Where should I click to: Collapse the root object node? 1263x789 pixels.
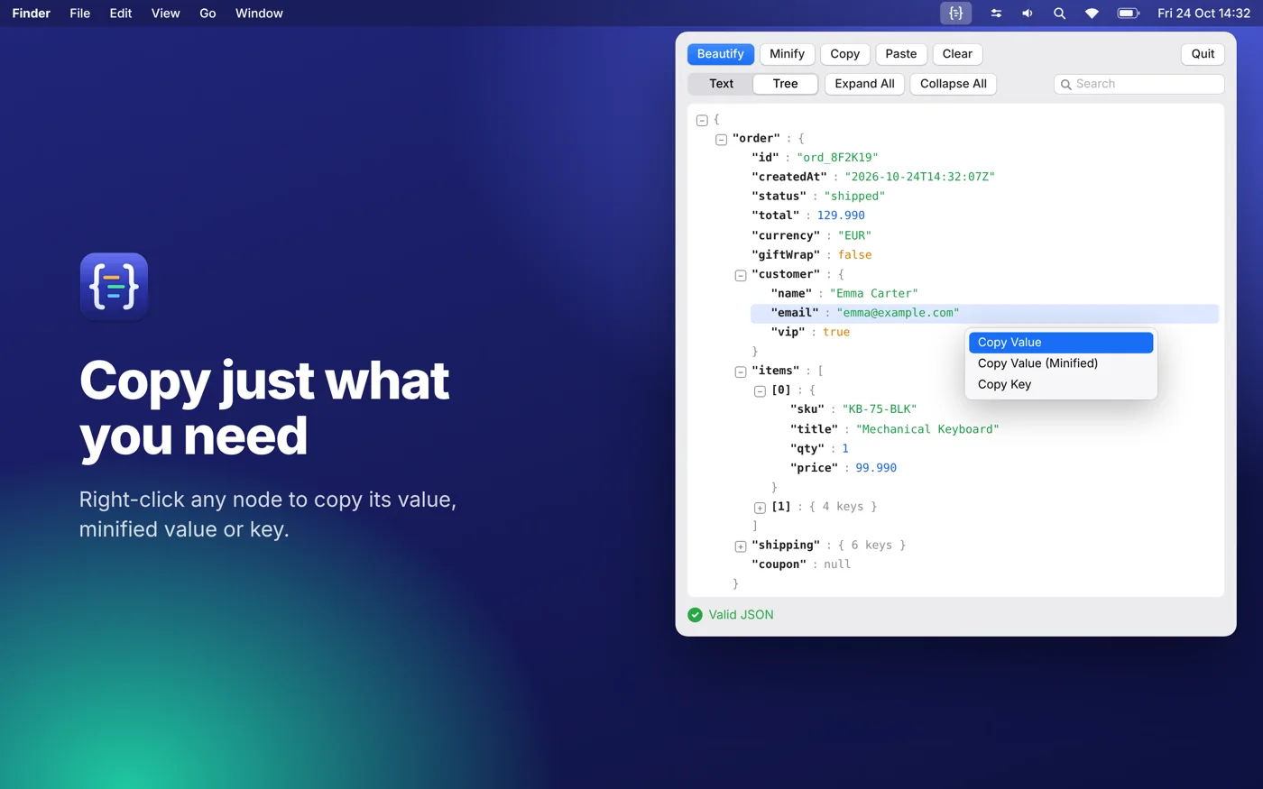pos(702,120)
